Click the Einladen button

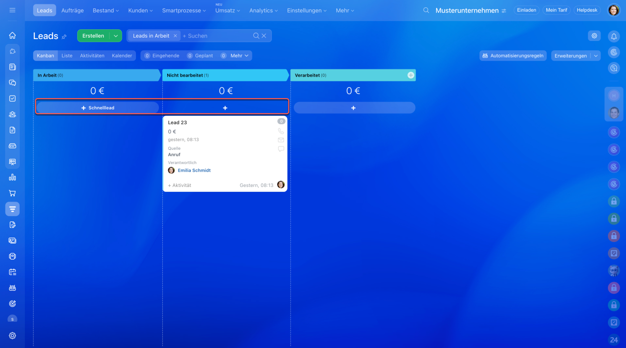coord(526,10)
